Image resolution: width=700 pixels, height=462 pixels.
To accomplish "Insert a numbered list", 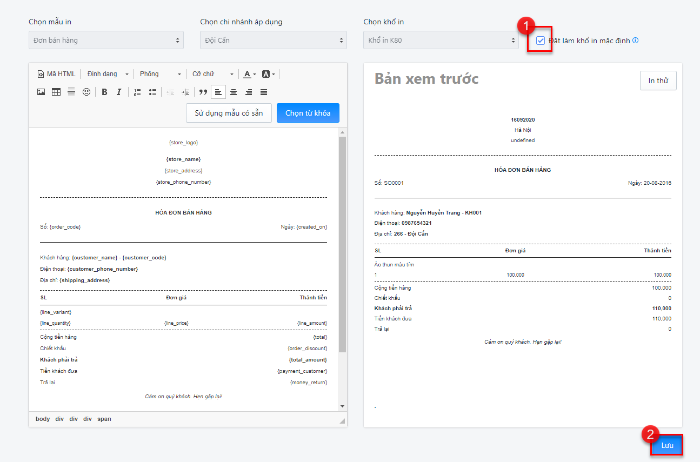I will (137, 92).
